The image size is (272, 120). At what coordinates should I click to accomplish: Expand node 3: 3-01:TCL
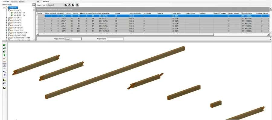tap(7, 20)
